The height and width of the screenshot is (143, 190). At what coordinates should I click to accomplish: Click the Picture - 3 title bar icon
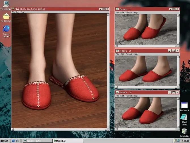117,92
